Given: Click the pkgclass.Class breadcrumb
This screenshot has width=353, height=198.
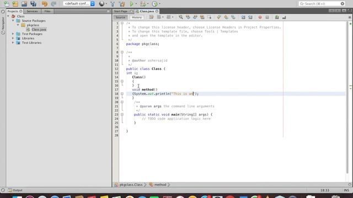Looking at the screenshot, I should pyautogui.click(x=131, y=185).
